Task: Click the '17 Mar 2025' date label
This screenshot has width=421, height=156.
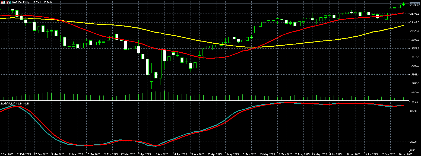Action: click(93, 154)
